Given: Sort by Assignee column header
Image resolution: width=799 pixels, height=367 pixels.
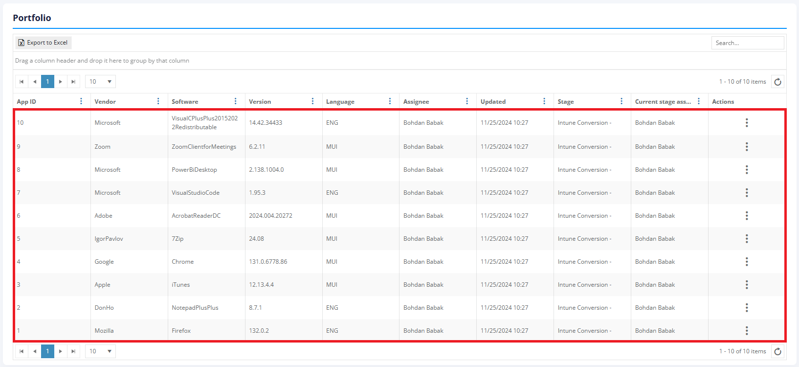Looking at the screenshot, I should [x=416, y=102].
